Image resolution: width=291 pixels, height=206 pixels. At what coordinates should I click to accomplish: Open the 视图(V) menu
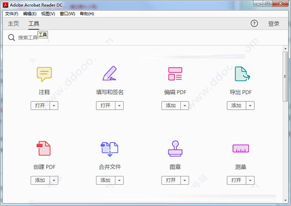point(48,14)
